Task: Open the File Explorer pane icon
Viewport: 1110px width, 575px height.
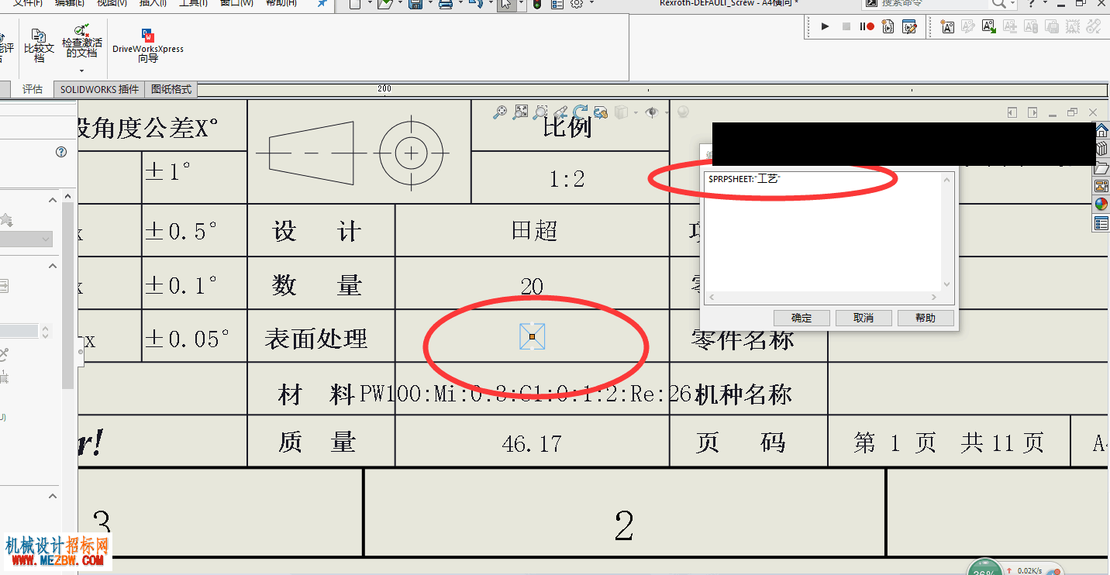Action: (x=1101, y=167)
